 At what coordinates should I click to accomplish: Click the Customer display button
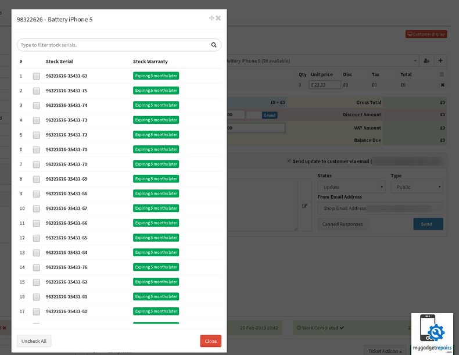pos(426,34)
